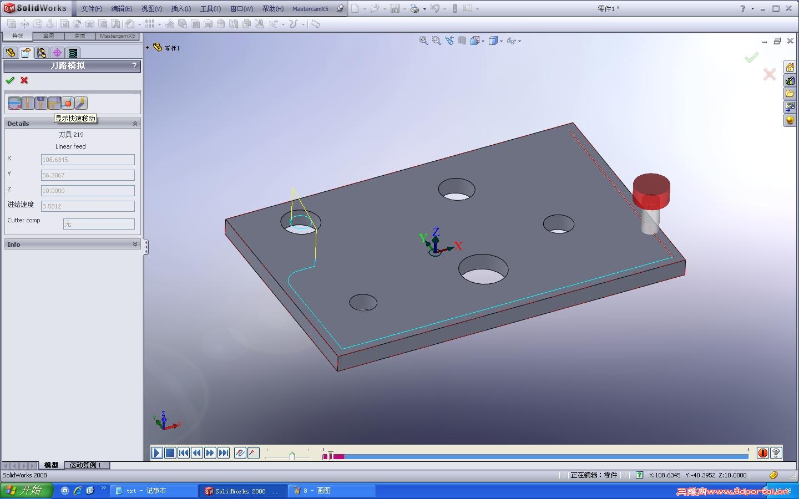
Task: Jump to previous stop in playback bar
Action: tap(184, 453)
